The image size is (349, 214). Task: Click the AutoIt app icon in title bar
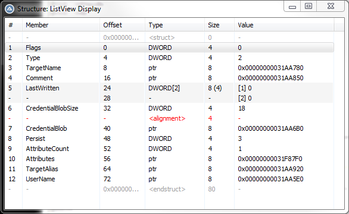click(x=10, y=9)
